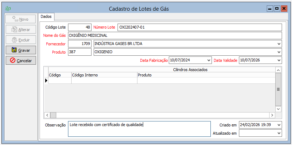
Task: Click the Número Lote input field
Action: (199, 27)
